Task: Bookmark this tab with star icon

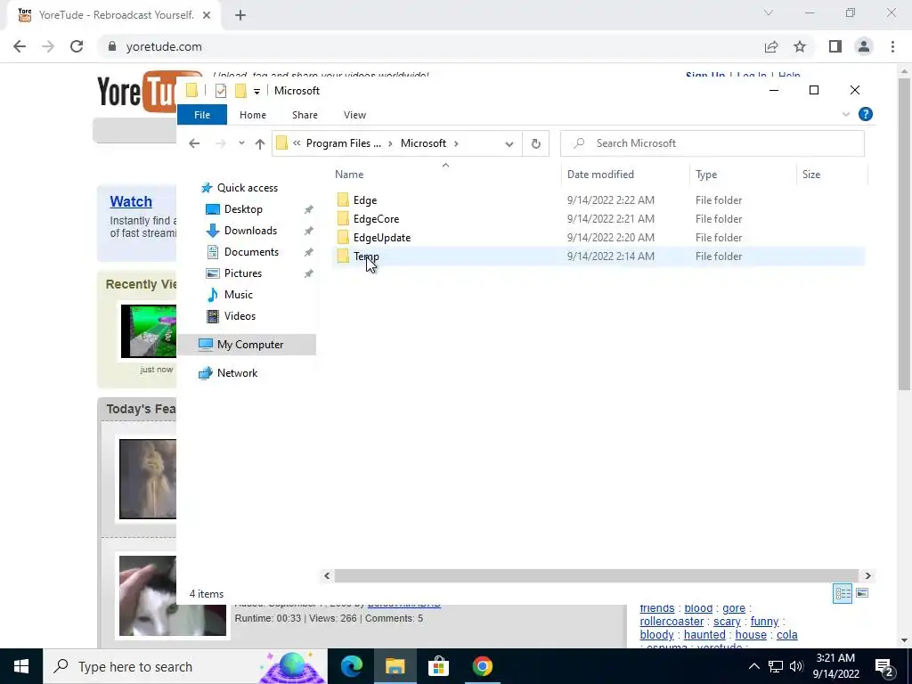Action: point(800,46)
